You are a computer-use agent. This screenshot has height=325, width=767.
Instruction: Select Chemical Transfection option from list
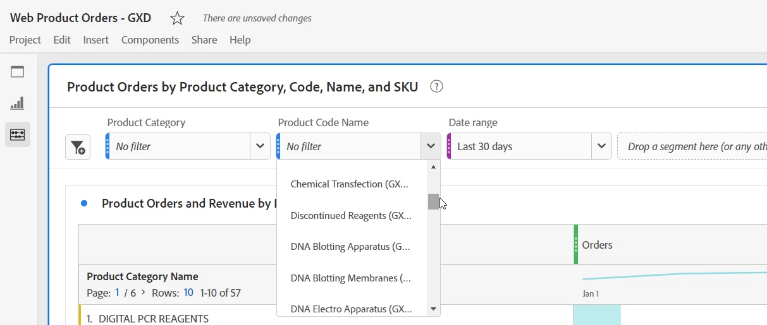pyautogui.click(x=349, y=184)
